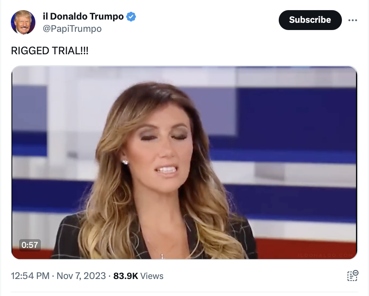Subscribe to il Donaldo Trumpo

310,20
